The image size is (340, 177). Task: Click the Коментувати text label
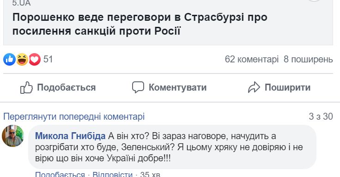[177, 87]
